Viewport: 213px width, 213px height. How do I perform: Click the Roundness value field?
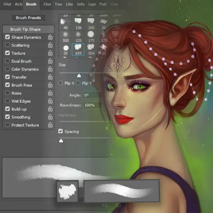pos(92,105)
